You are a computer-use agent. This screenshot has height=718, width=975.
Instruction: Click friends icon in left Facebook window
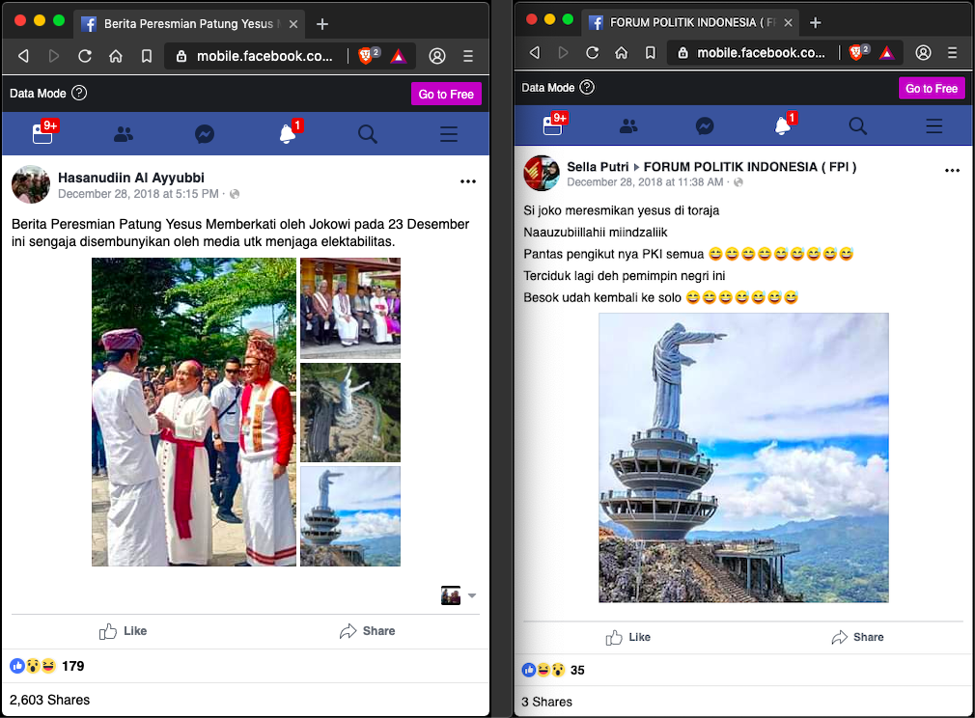coord(124,134)
